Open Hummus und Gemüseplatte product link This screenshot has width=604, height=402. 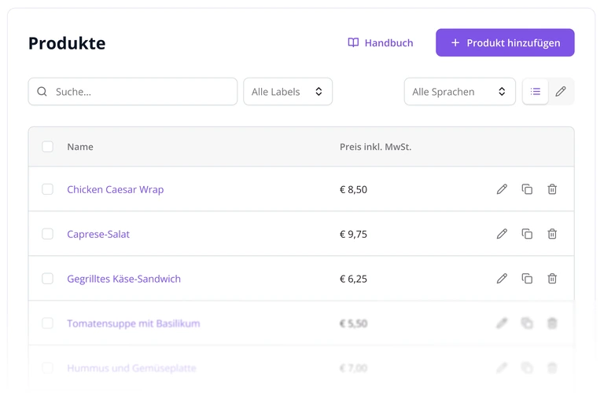coord(132,368)
